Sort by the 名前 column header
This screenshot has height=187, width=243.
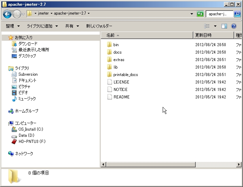click(147, 35)
